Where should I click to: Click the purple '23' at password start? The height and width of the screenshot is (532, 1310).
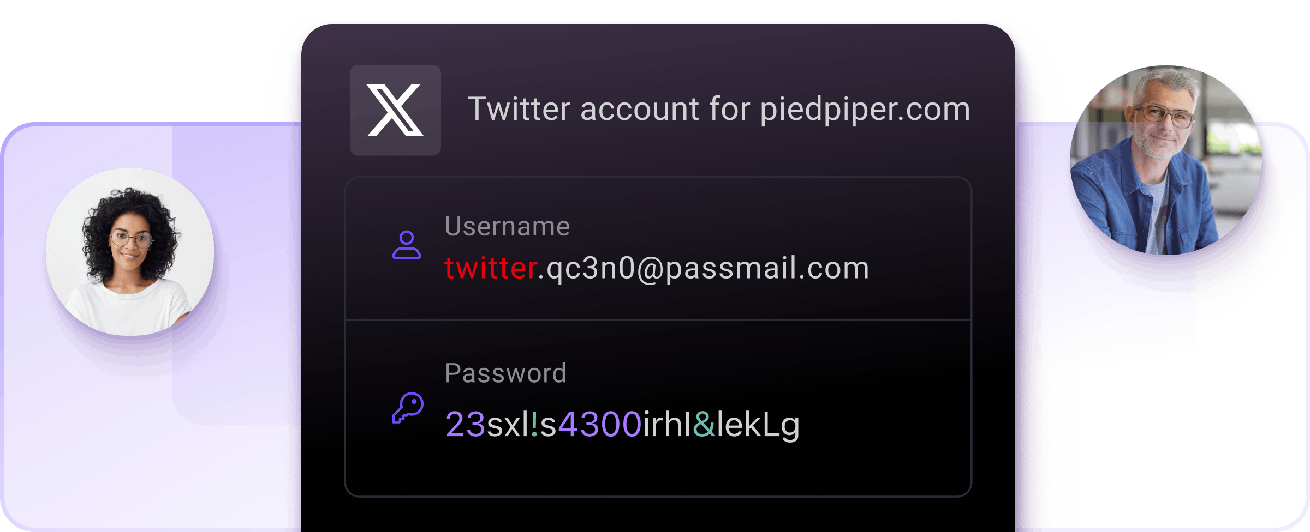click(466, 424)
